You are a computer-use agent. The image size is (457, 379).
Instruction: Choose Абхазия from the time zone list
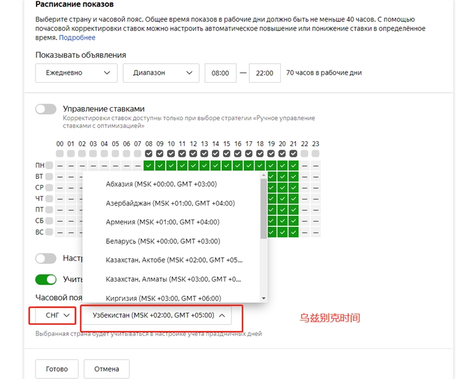coord(161,184)
